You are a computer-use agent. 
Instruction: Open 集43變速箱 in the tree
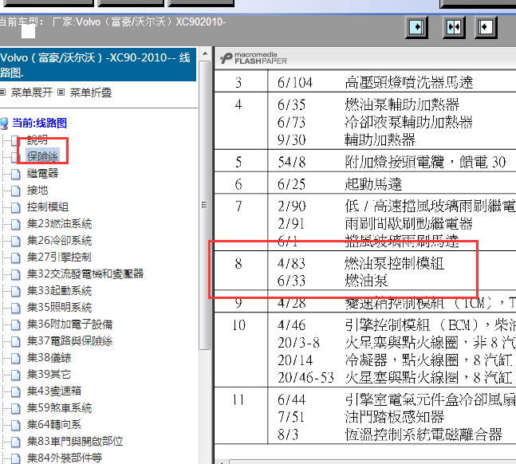[54, 391]
